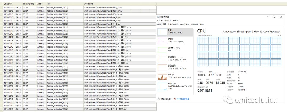Select the Feature_detection (01/32) DMSO_1.raw row
This screenshot has width=287, height=112.
pyautogui.click(x=80, y=8)
